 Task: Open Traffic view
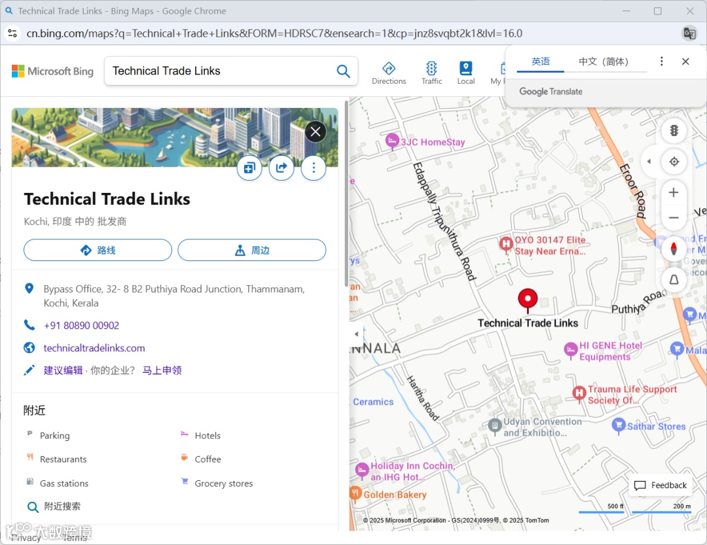click(x=431, y=73)
